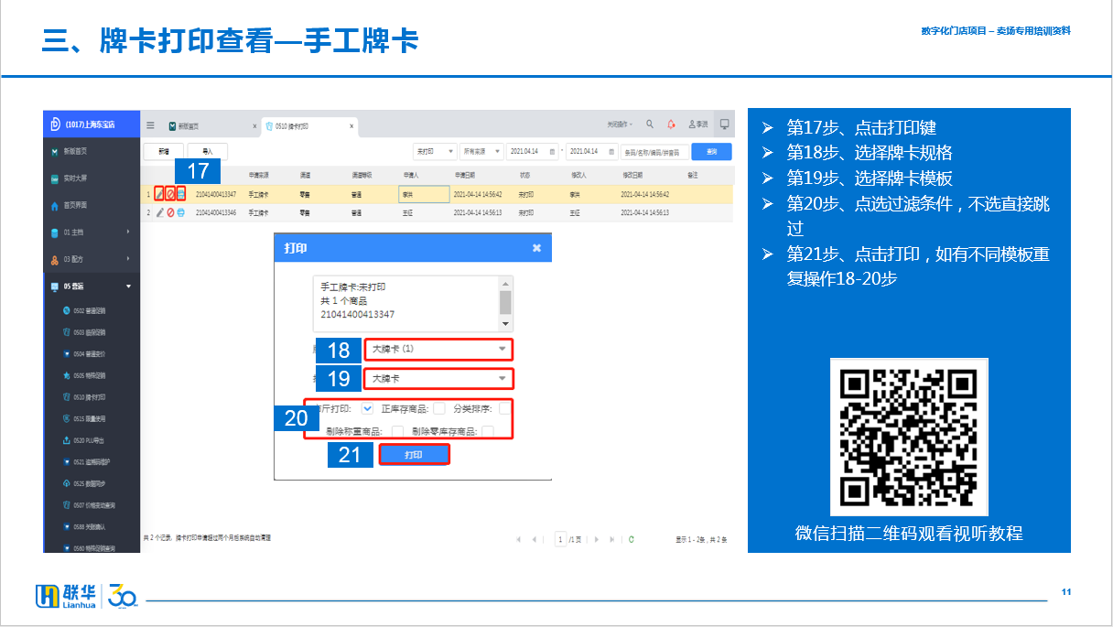Click the print dialog list scrollbar thumb
1113x627 pixels.
[505, 302]
